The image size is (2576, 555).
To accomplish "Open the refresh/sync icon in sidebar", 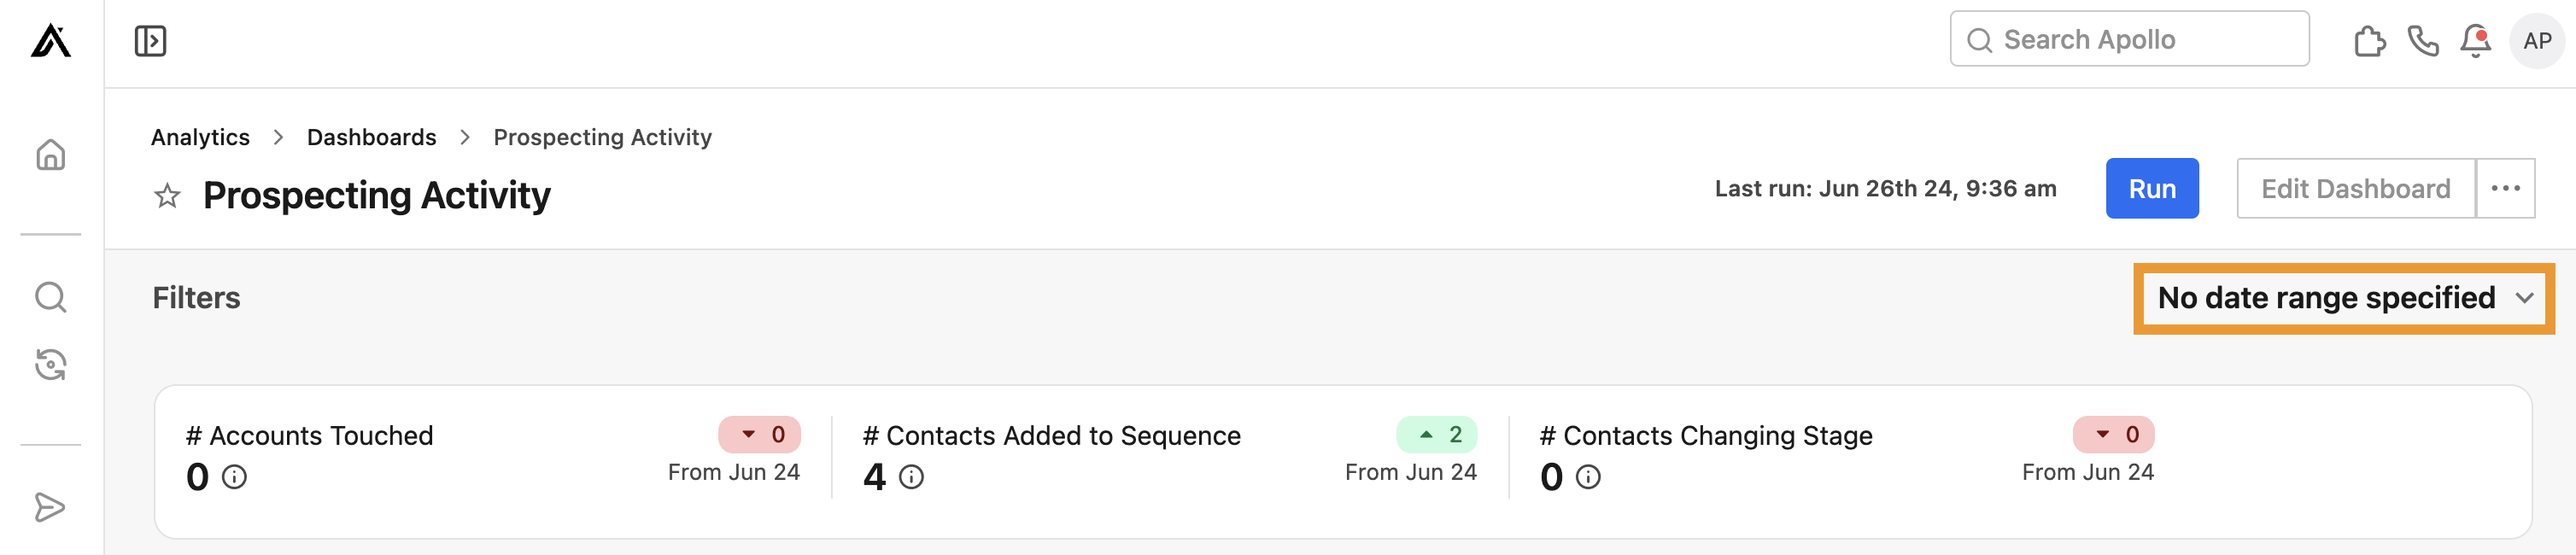I will 52,365.
